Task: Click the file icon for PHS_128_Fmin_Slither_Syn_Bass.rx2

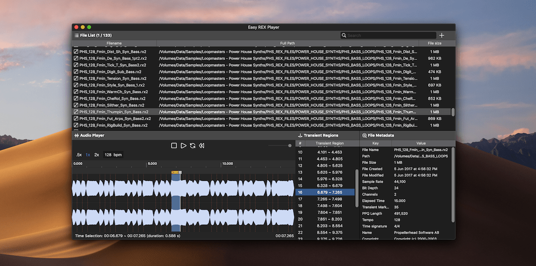Action: click(76, 105)
